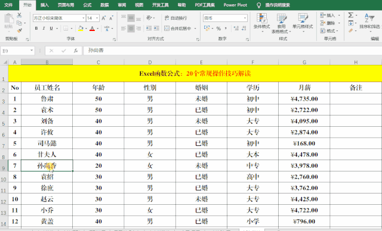Switch to the 数据 tab
The height and width of the screenshot is (231, 382).
pyautogui.click(x=104, y=5)
